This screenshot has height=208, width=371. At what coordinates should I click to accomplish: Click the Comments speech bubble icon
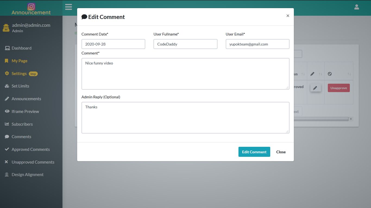[7, 136]
